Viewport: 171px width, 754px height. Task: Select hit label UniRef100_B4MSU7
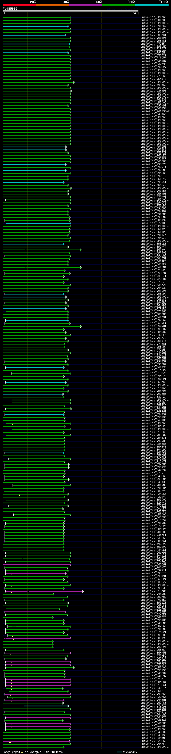tap(153, 61)
